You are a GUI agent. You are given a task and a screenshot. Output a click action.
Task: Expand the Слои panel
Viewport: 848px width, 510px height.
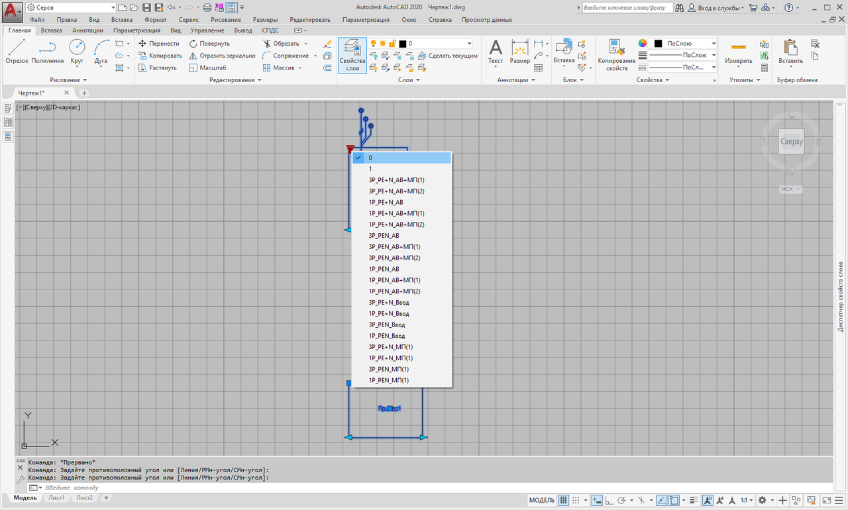(x=409, y=80)
